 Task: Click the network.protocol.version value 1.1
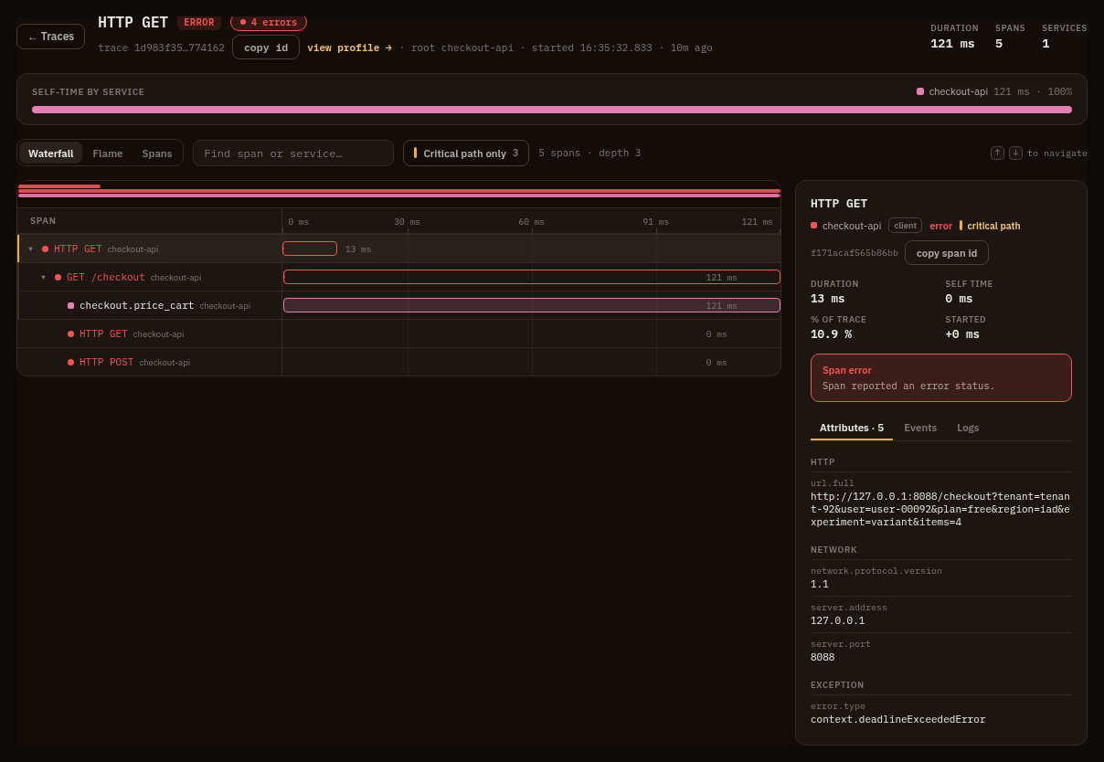coord(820,584)
